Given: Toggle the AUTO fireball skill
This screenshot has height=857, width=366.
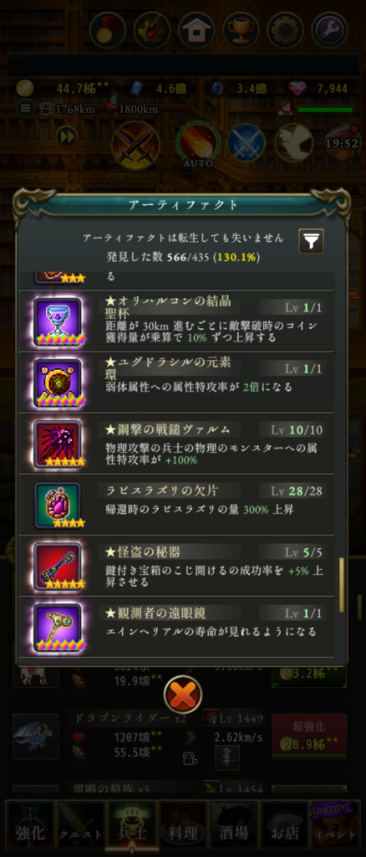Looking at the screenshot, I should point(197,143).
